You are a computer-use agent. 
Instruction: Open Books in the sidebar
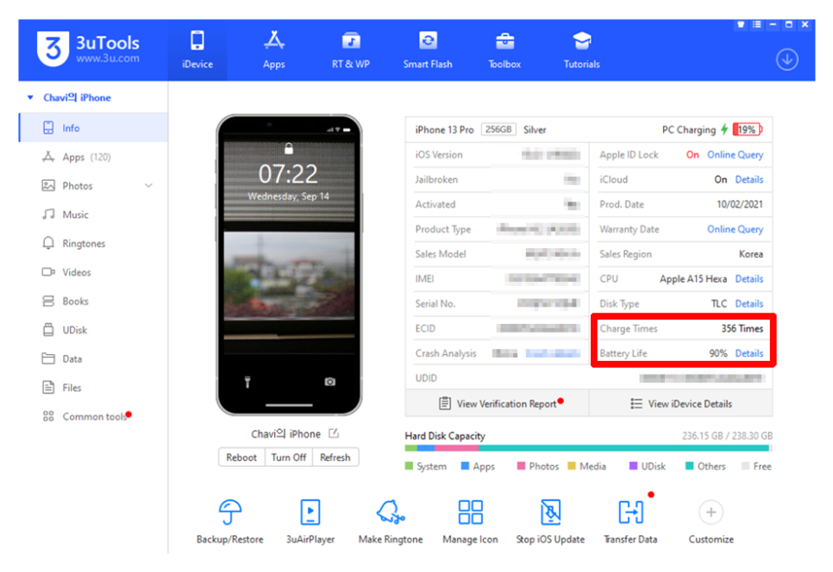click(93, 301)
